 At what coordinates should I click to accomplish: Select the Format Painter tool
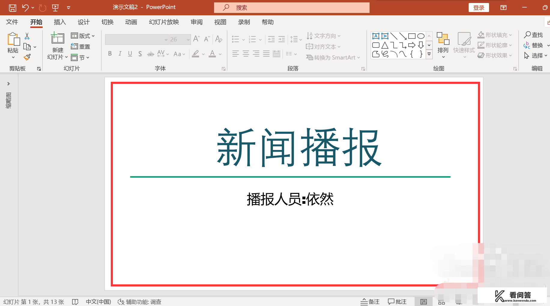click(26, 57)
